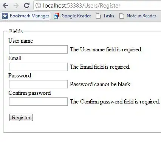The width and height of the screenshot is (161, 142).
Task: Focus the Email text box
Action: (38, 67)
